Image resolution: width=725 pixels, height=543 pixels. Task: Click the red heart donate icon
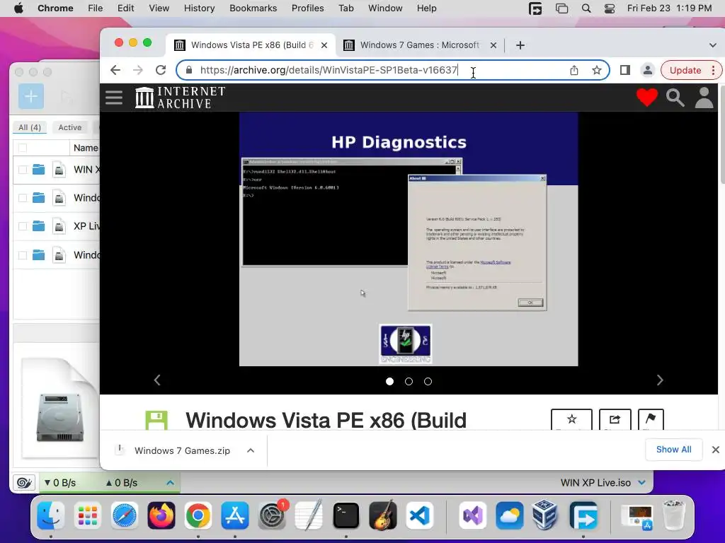(647, 98)
